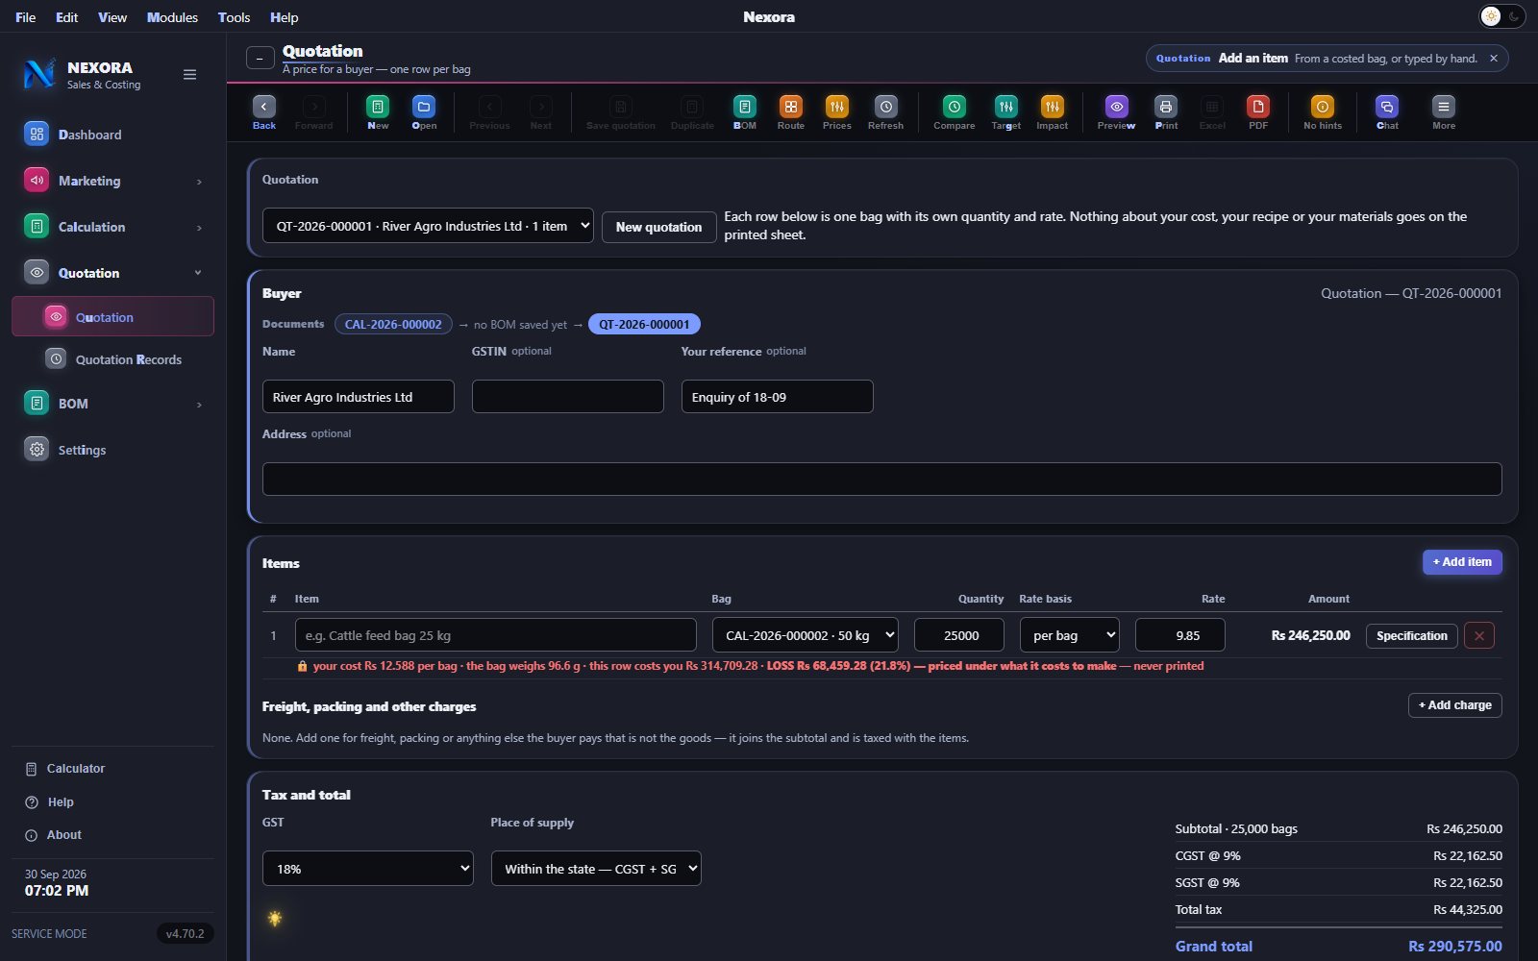The height and width of the screenshot is (961, 1538).
Task: Click the Quantity field showing 25000
Action: [x=959, y=635]
